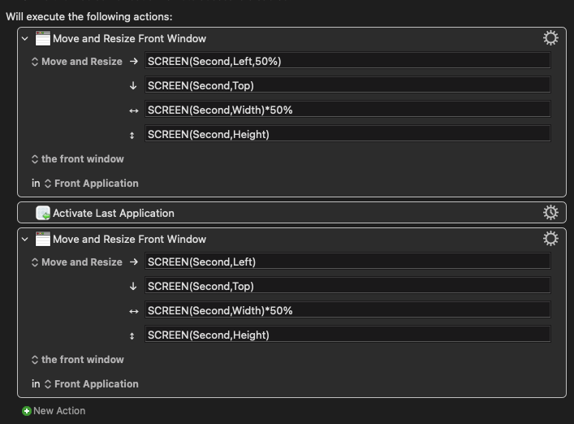
Task: Open gear menu of second Move and Resize action
Action: click(x=550, y=239)
